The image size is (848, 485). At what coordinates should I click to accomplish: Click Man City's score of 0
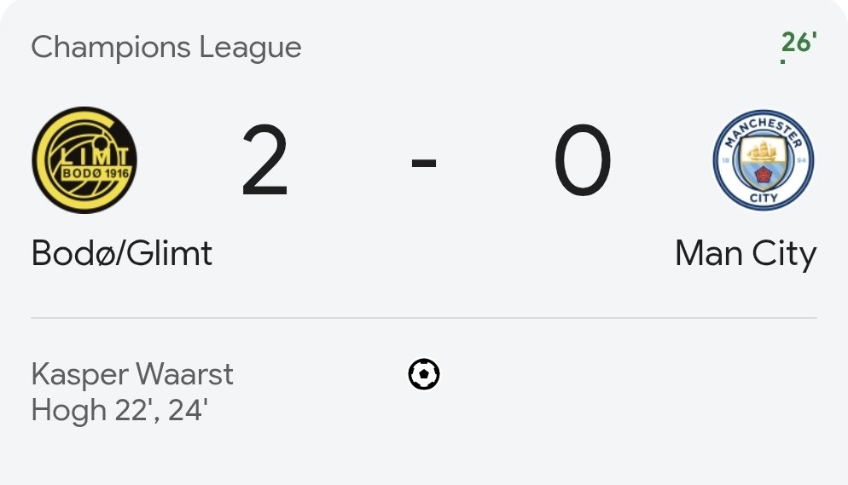point(583,161)
